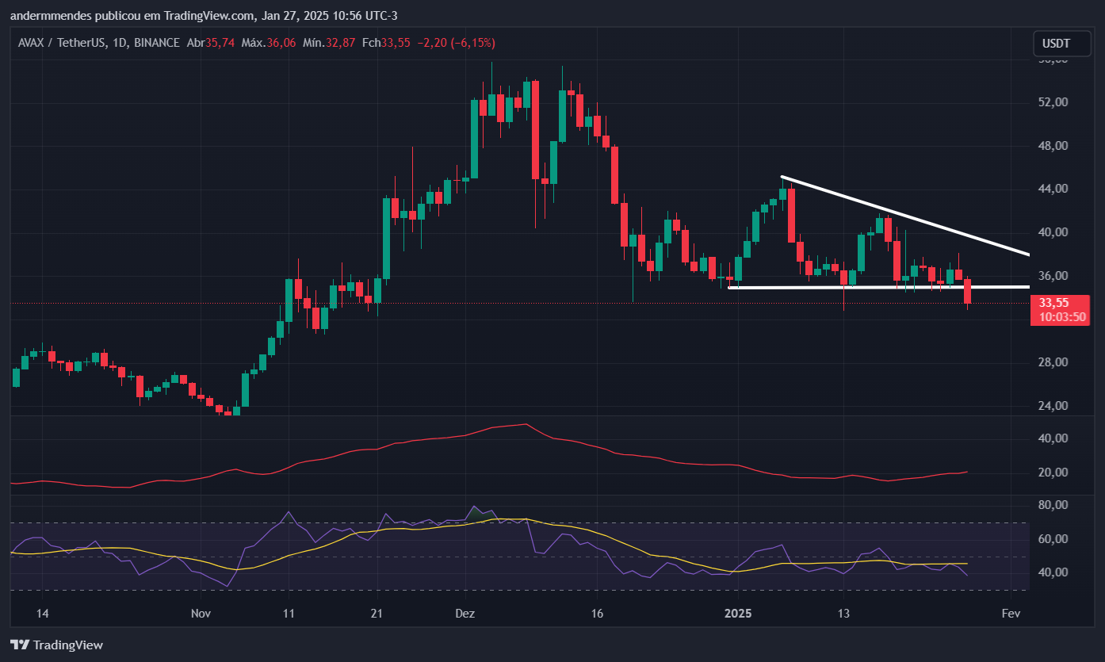Click the 36,00 price axis label

click(x=1053, y=276)
